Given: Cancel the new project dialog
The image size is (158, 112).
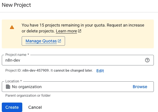Looking at the screenshot, I should coord(35,107).
